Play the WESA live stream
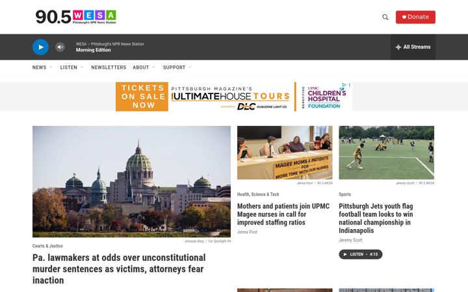The height and width of the screenshot is (292, 468). [x=40, y=47]
